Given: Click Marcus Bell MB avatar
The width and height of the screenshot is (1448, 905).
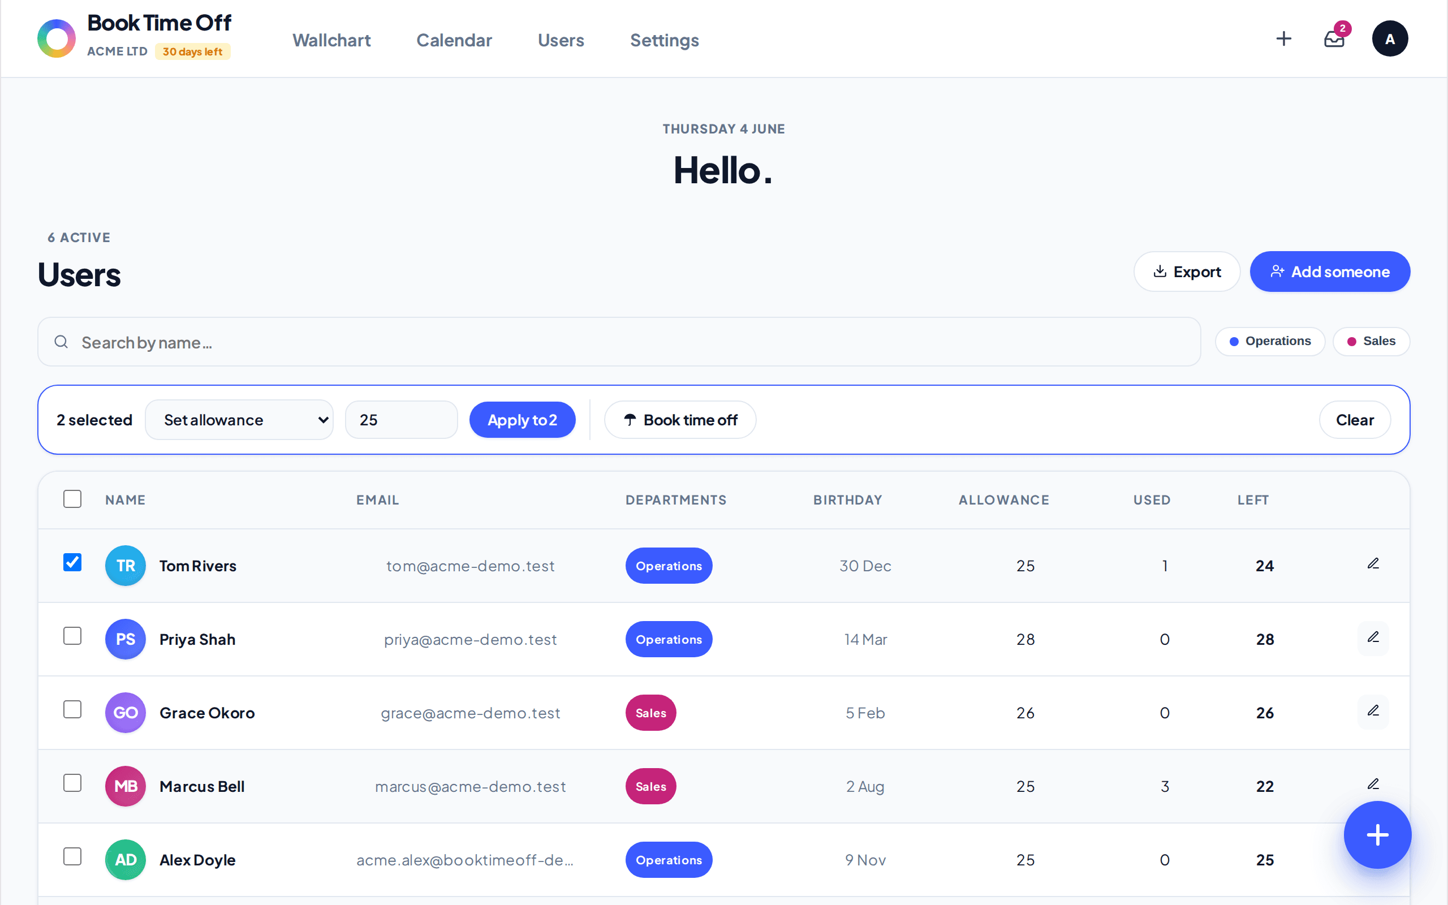Looking at the screenshot, I should pyautogui.click(x=126, y=786).
